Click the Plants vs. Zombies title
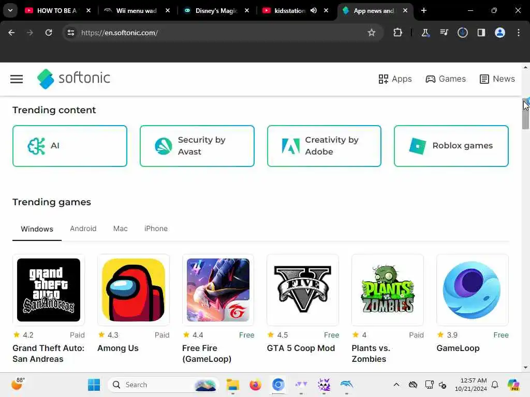 coord(371,354)
